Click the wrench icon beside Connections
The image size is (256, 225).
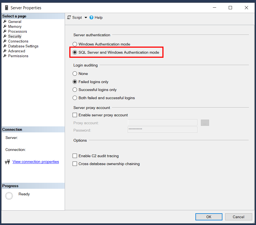tap(5, 41)
